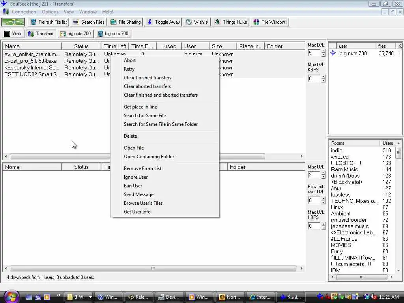Sort downloads by Name column header
Screen dimensions: 404x303
[x=32, y=47]
